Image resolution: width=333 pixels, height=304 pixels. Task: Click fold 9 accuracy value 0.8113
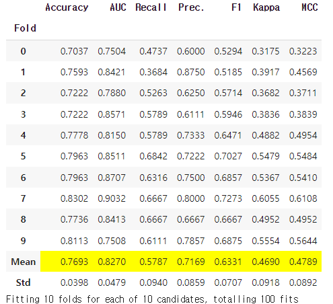(x=74, y=241)
